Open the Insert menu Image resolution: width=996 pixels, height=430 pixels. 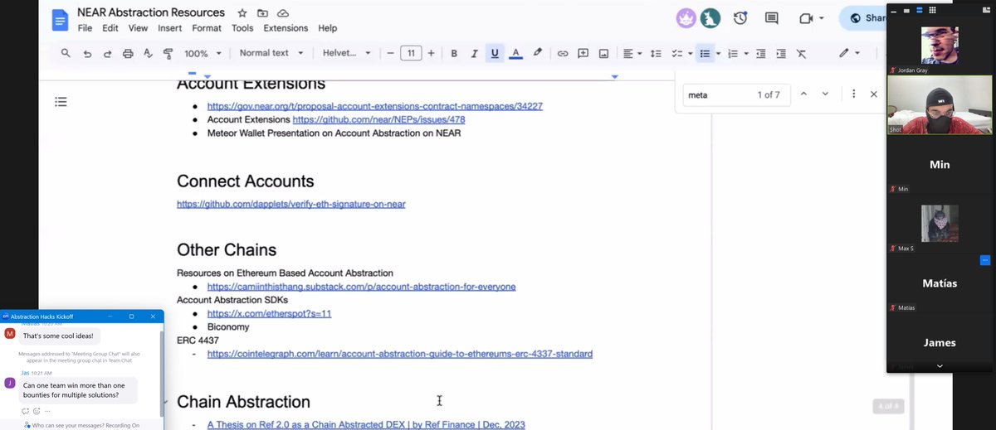[x=169, y=27]
